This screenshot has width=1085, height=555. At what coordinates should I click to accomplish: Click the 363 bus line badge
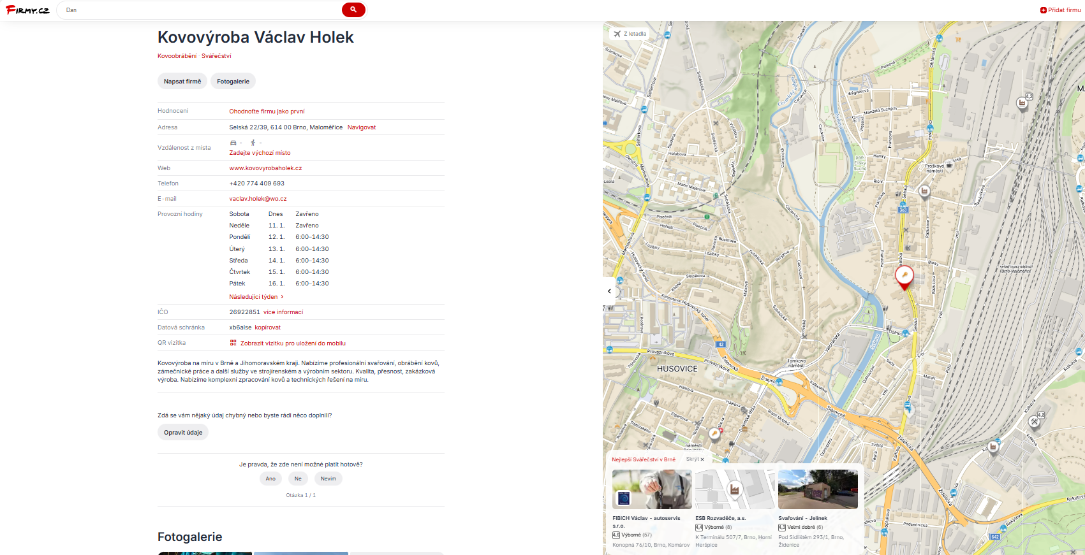click(903, 210)
